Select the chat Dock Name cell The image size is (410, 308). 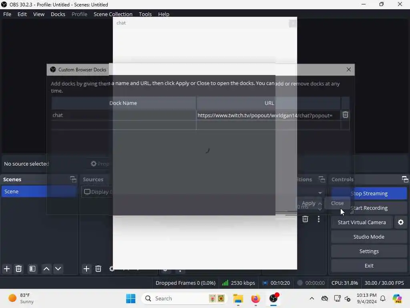pyautogui.click(x=123, y=115)
